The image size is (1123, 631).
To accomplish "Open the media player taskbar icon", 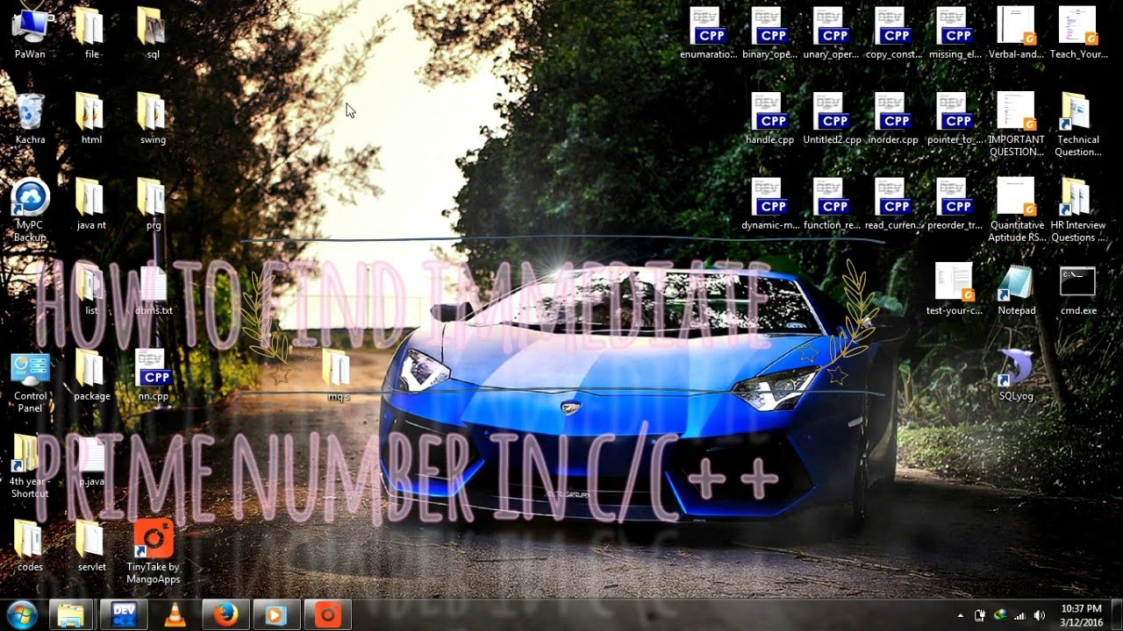I will (x=276, y=615).
